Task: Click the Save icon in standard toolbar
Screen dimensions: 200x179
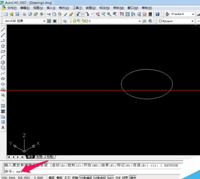Action: point(17,14)
